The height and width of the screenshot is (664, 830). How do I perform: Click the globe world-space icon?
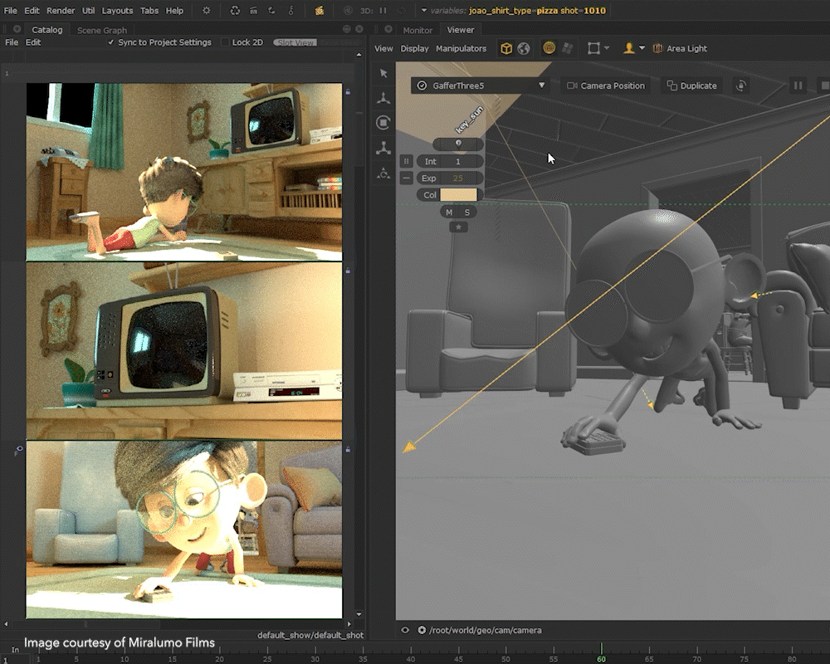524,49
